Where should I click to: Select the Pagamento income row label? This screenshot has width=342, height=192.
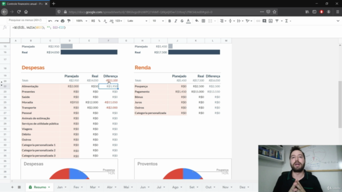142,92
